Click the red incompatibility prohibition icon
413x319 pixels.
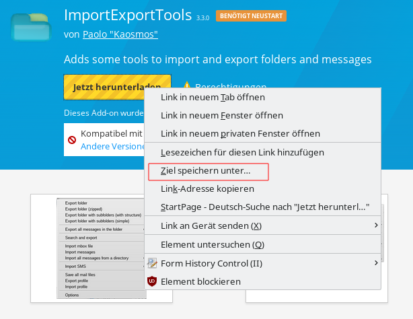pos(71,140)
